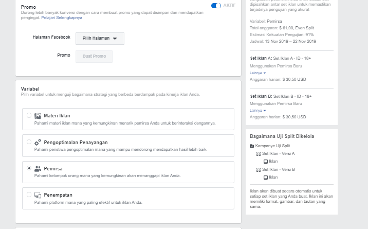Click the Iklan icon under Versi A
Viewport: 368px width, 229px height.
tap(266, 162)
